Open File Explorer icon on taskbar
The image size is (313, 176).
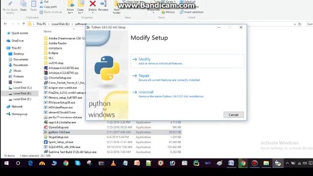tap(266, 163)
